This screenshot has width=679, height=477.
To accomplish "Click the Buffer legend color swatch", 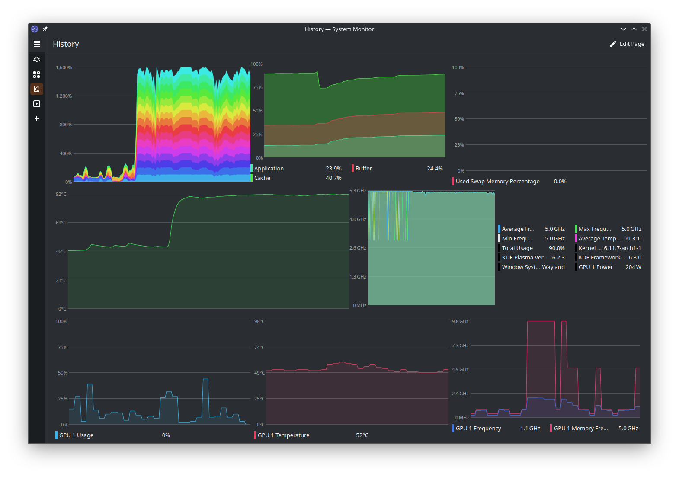I will click(352, 168).
